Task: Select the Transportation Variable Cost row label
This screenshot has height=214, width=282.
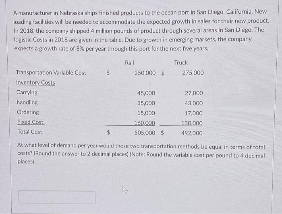Action: tap(51, 73)
